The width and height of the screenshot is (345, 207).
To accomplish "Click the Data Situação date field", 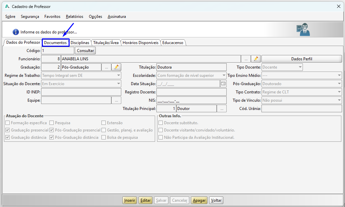I will click(x=188, y=83).
